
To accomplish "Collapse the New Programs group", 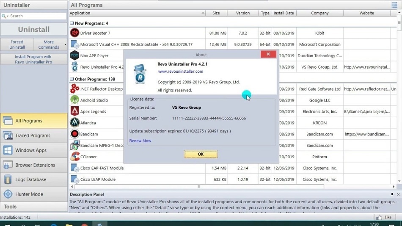I will click(72, 23).
